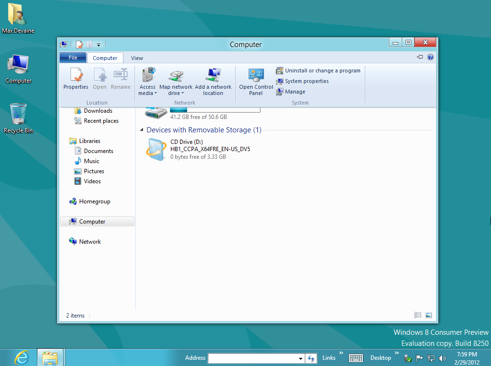Open the Access media dropdown
This screenshot has width=491, height=366.
pyautogui.click(x=147, y=82)
